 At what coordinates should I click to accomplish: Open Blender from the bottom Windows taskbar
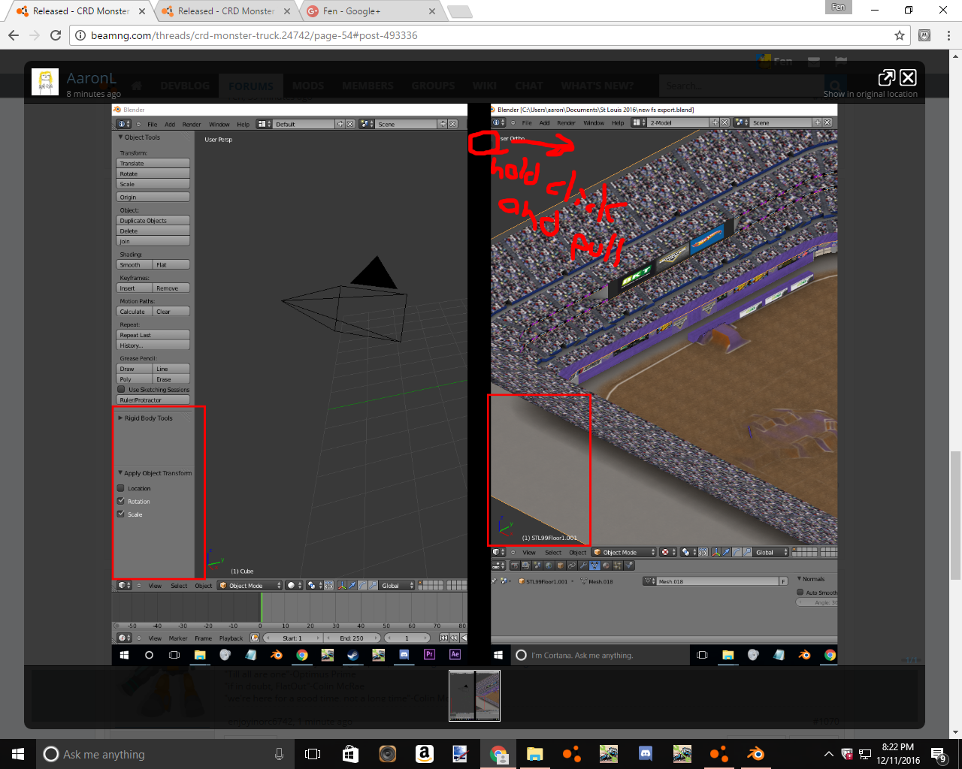[755, 754]
